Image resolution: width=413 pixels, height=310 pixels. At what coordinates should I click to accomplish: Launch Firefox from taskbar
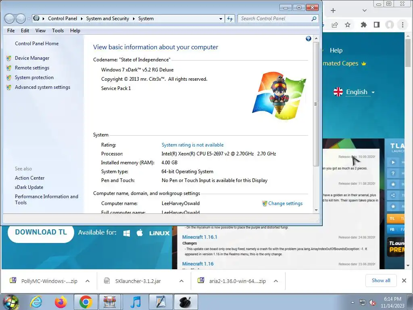tap(61, 302)
